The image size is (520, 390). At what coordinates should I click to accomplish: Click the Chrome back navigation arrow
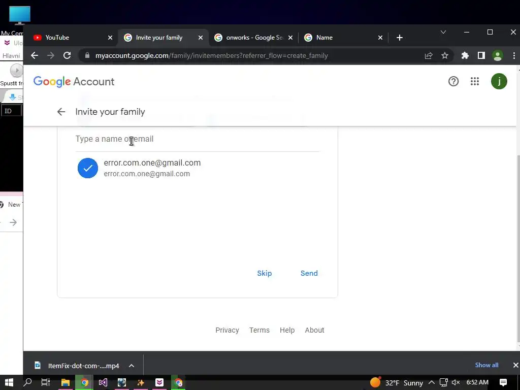(x=35, y=55)
